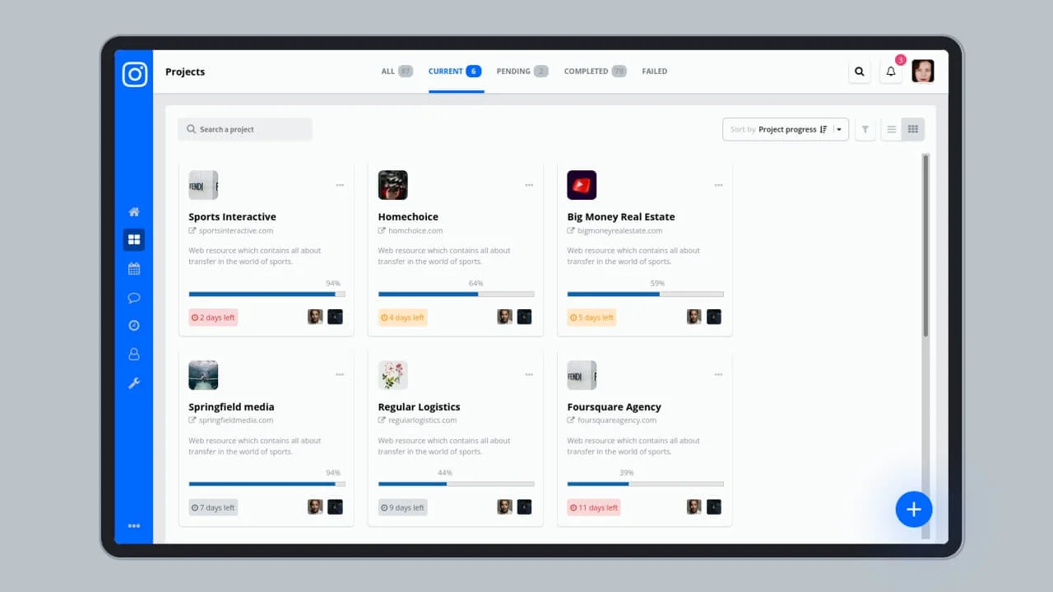Open the Homechoice card options menu
This screenshot has height=592, width=1053.
[529, 185]
